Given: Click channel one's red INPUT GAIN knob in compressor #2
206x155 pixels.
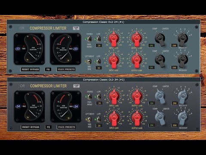Looking at the screenshot, I should (114, 96).
